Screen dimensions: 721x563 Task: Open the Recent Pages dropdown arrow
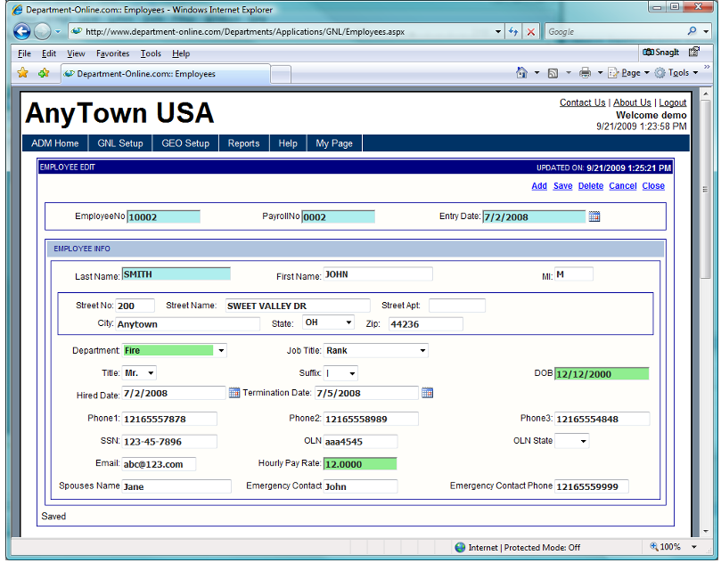coord(58,32)
